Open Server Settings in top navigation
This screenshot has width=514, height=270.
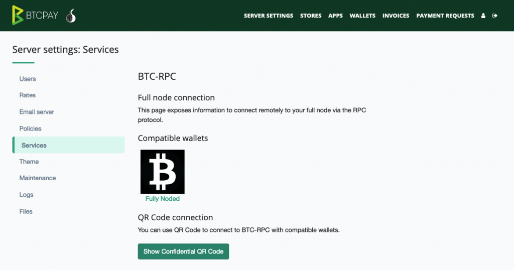coord(269,16)
